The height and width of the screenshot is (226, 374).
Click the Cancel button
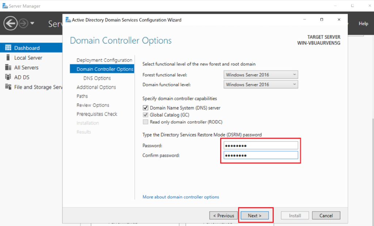point(326,215)
